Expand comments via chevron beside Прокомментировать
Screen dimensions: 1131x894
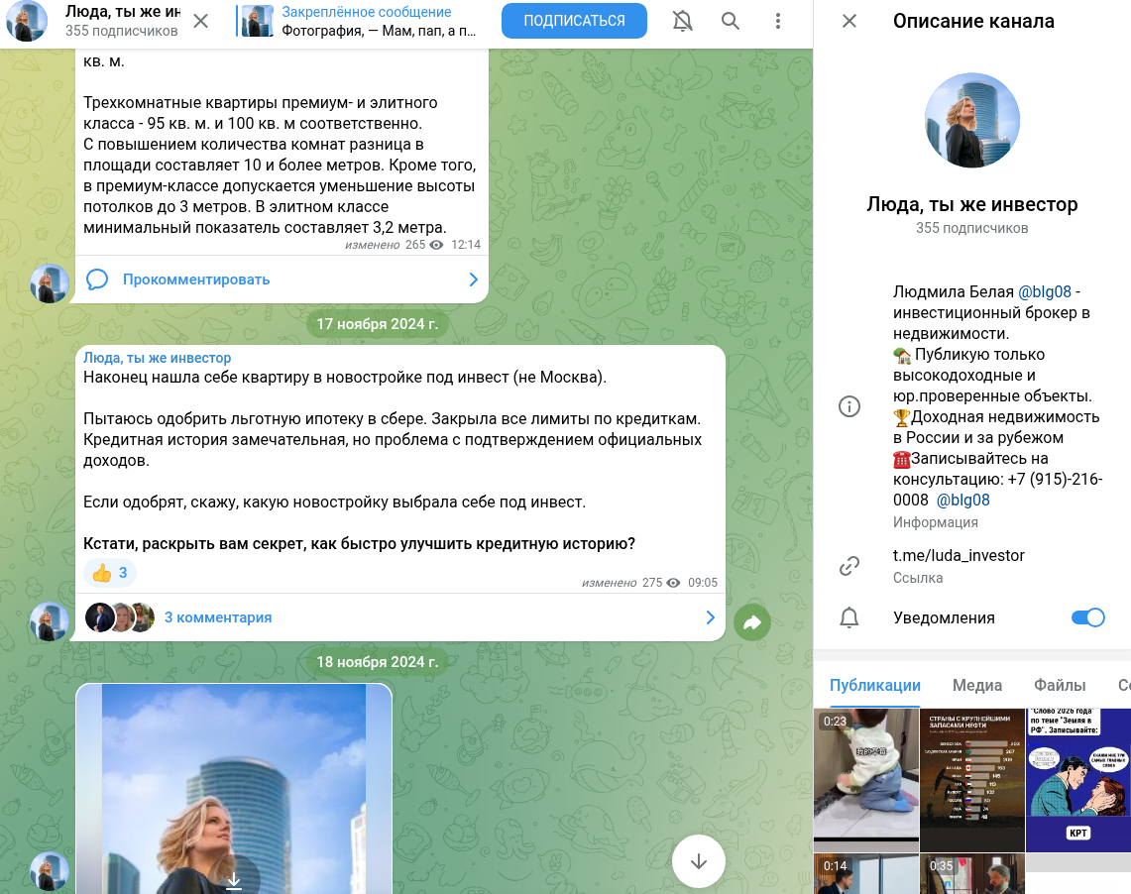point(473,279)
